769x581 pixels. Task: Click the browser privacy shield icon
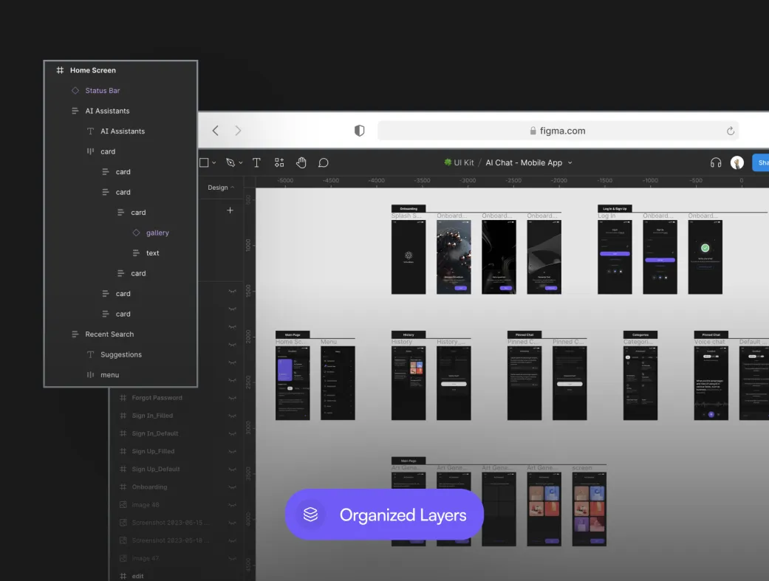360,131
